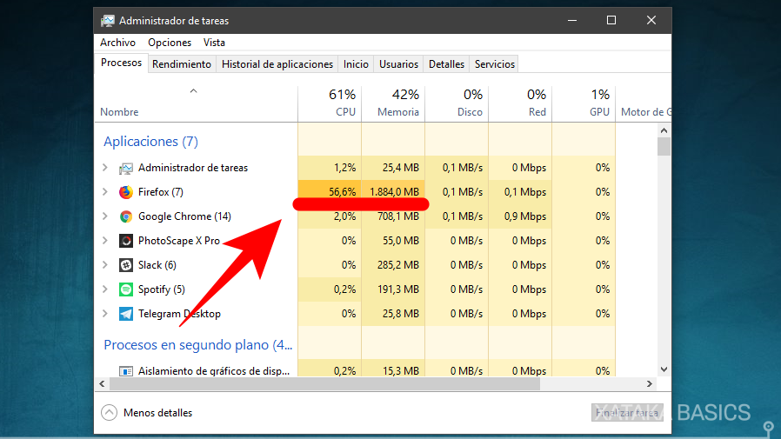781x439 pixels.
Task: Expand the Google Chrome process tree
Action: tap(105, 216)
